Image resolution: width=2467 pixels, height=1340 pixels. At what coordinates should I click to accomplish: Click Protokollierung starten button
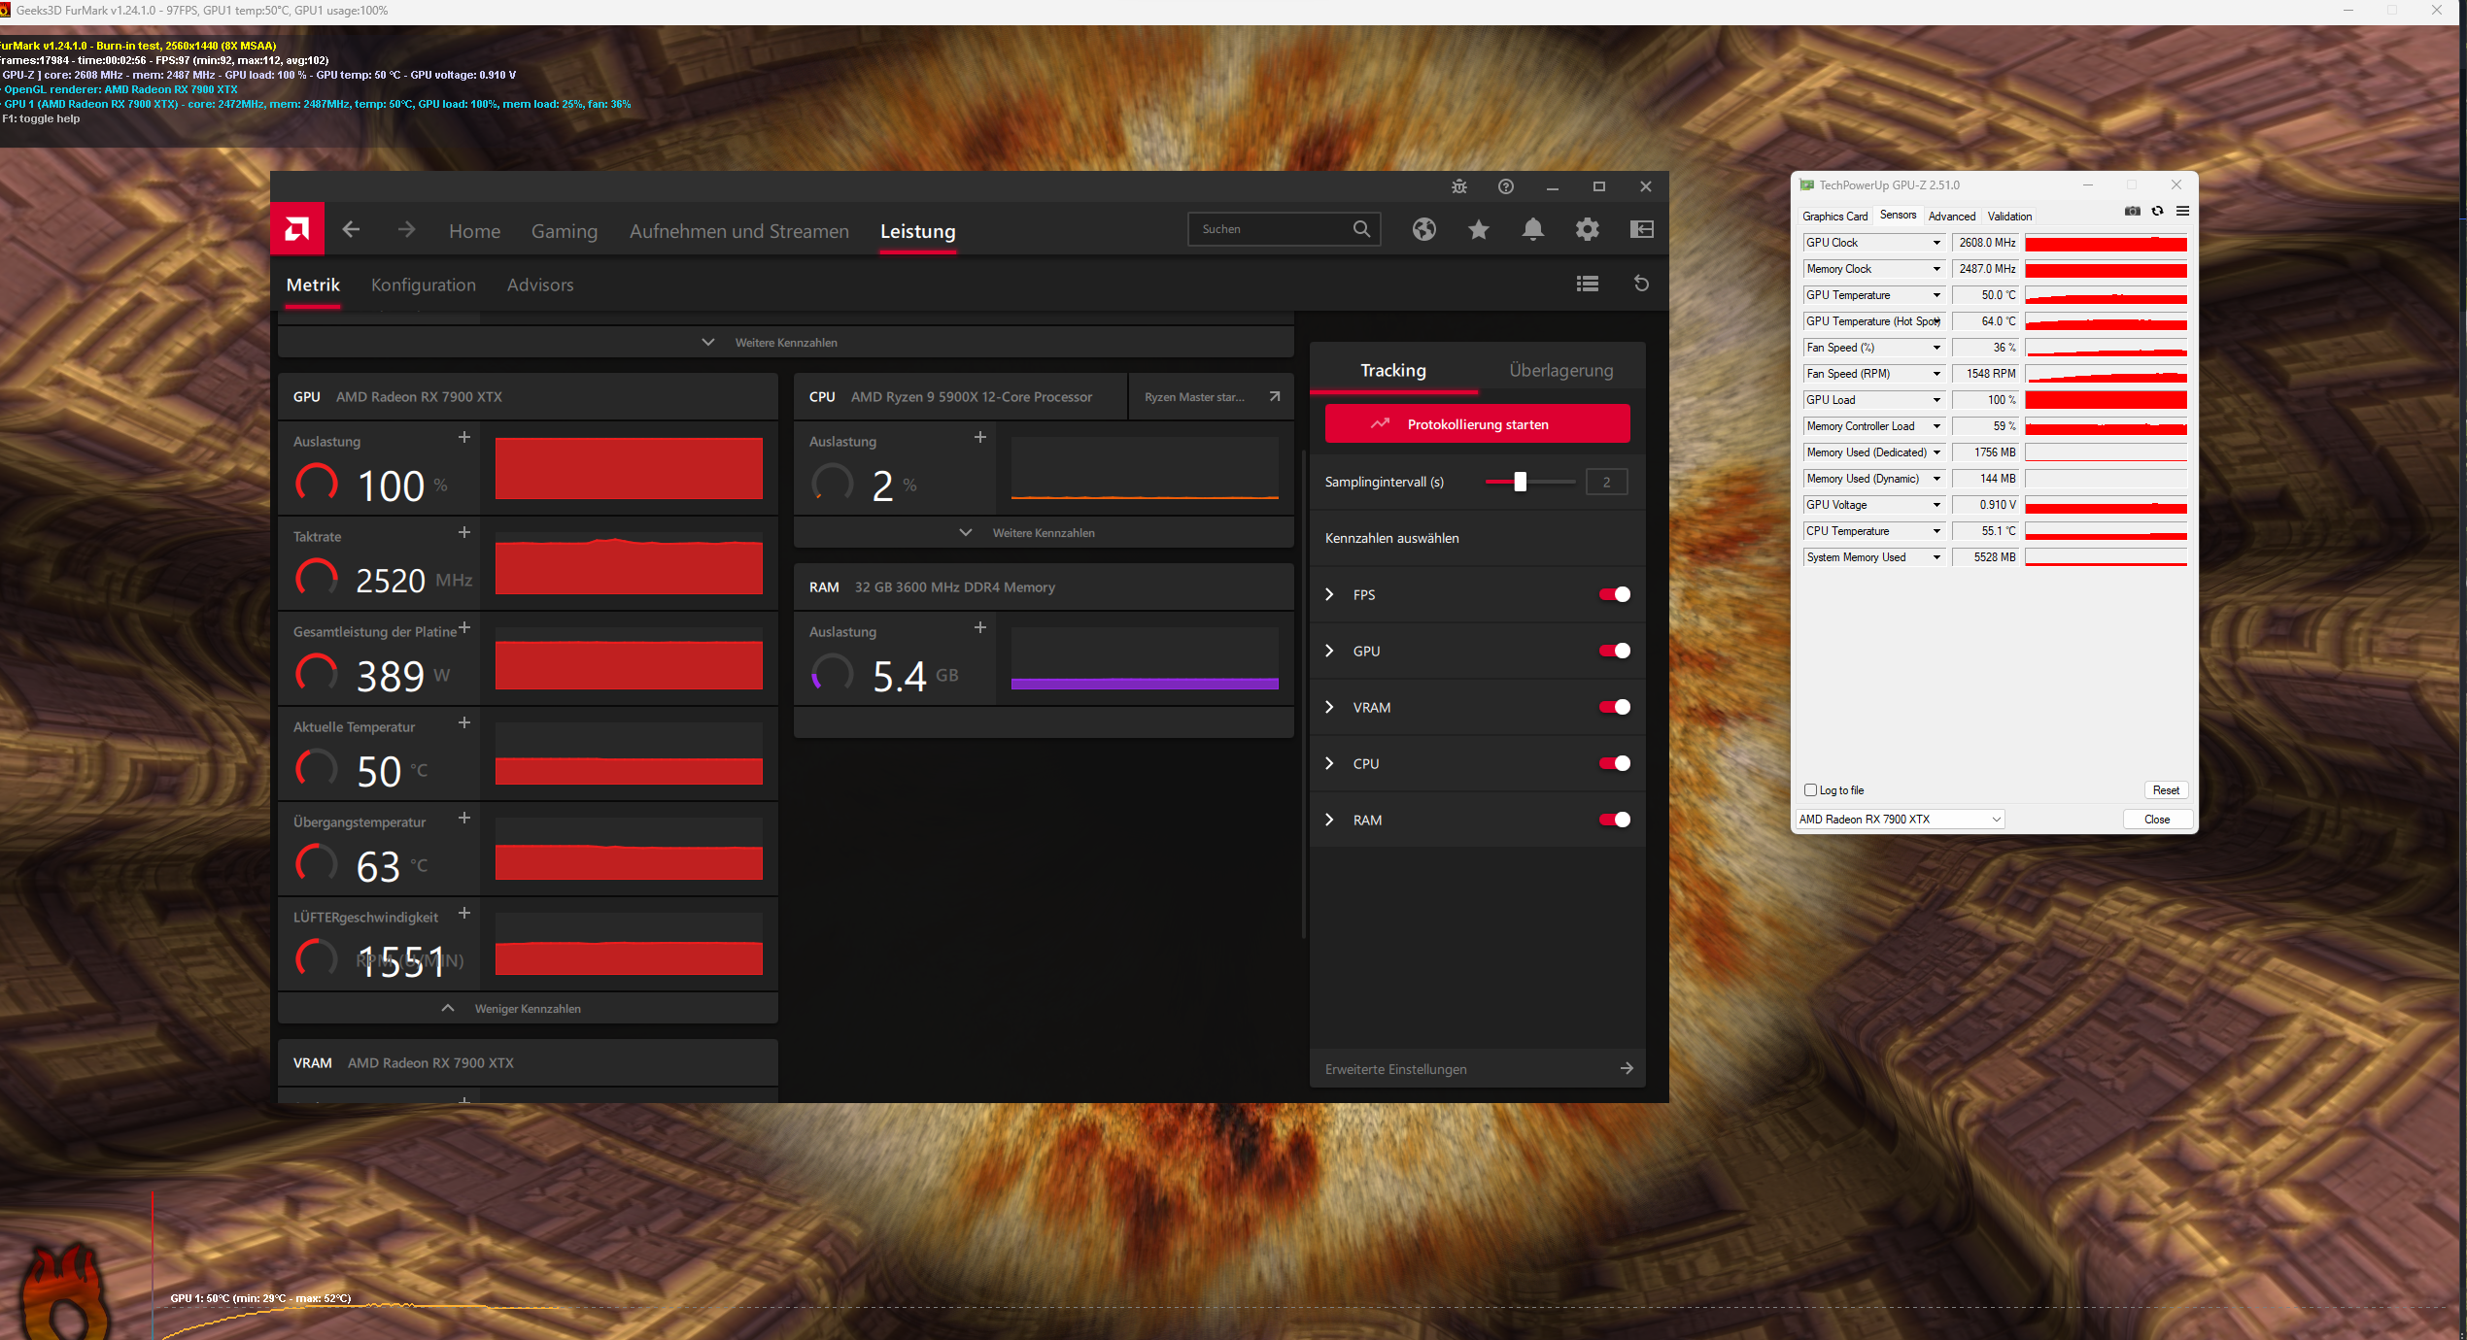click(1476, 424)
